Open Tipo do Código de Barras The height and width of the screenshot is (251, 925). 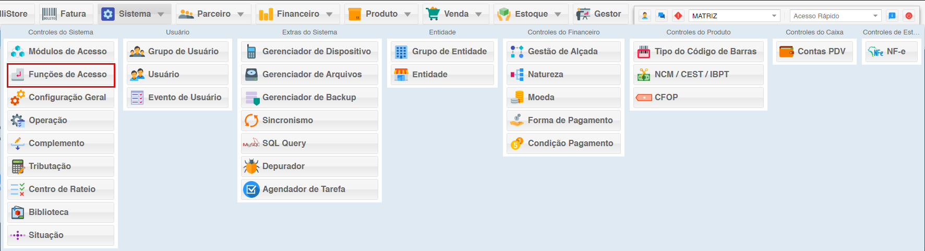[x=698, y=52]
